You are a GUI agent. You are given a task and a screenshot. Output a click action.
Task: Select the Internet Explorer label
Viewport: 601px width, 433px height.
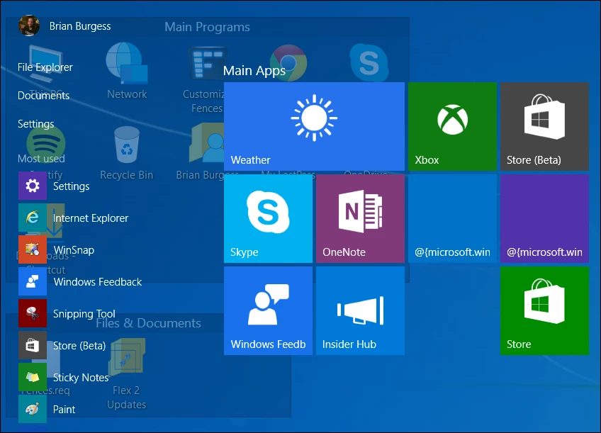click(91, 218)
